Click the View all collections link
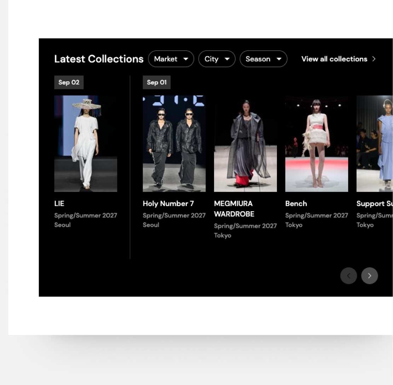 tap(339, 59)
